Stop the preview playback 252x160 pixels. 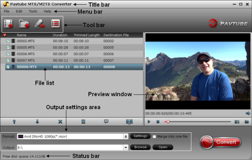(158, 122)
